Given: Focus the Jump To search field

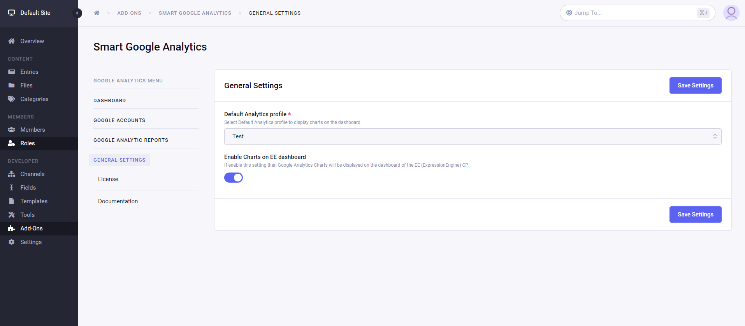Looking at the screenshot, I should (637, 13).
